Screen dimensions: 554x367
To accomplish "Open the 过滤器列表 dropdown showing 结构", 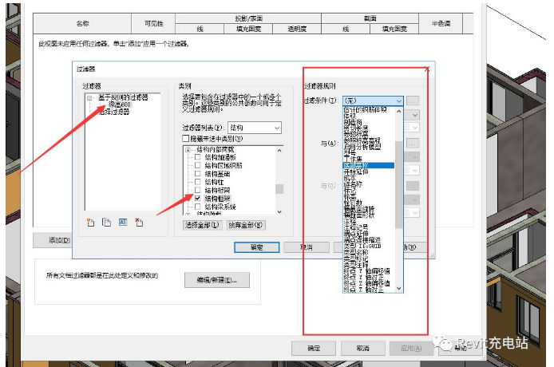I will tap(255, 128).
